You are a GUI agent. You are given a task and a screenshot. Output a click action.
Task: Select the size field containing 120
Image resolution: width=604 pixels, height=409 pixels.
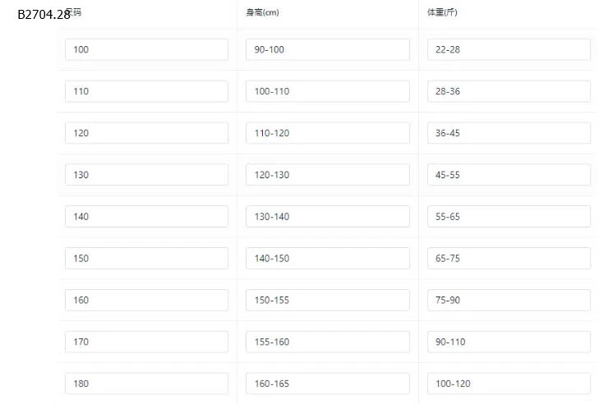point(146,133)
